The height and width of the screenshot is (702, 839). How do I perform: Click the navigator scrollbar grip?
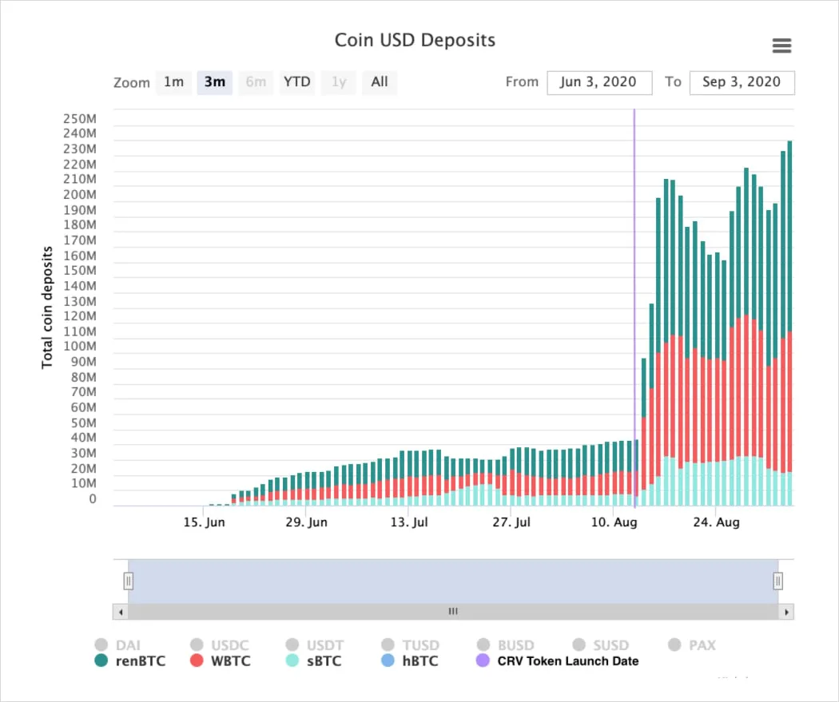pyautogui.click(x=453, y=611)
